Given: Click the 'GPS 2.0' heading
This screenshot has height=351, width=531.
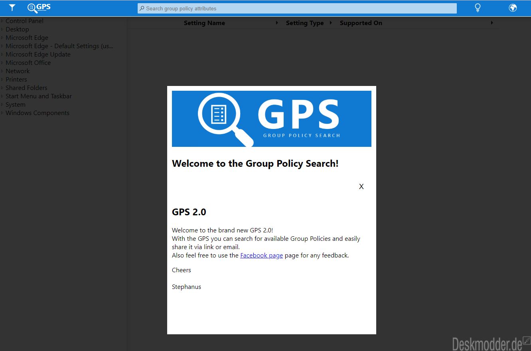Looking at the screenshot, I should pyautogui.click(x=189, y=212).
